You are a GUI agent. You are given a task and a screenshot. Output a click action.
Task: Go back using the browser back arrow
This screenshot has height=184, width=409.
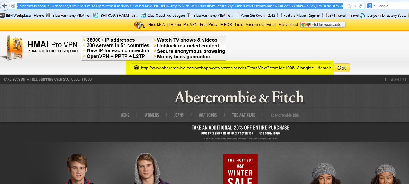[x=5, y=6]
